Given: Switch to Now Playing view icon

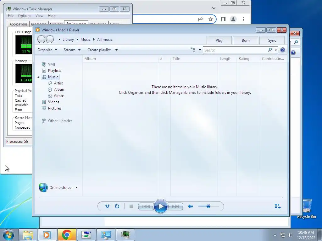Looking at the screenshot, I should click(278, 206).
